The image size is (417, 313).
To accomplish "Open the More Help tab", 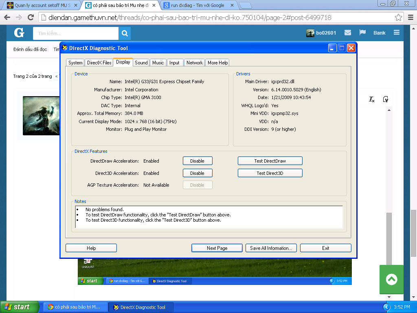I will (x=217, y=62).
